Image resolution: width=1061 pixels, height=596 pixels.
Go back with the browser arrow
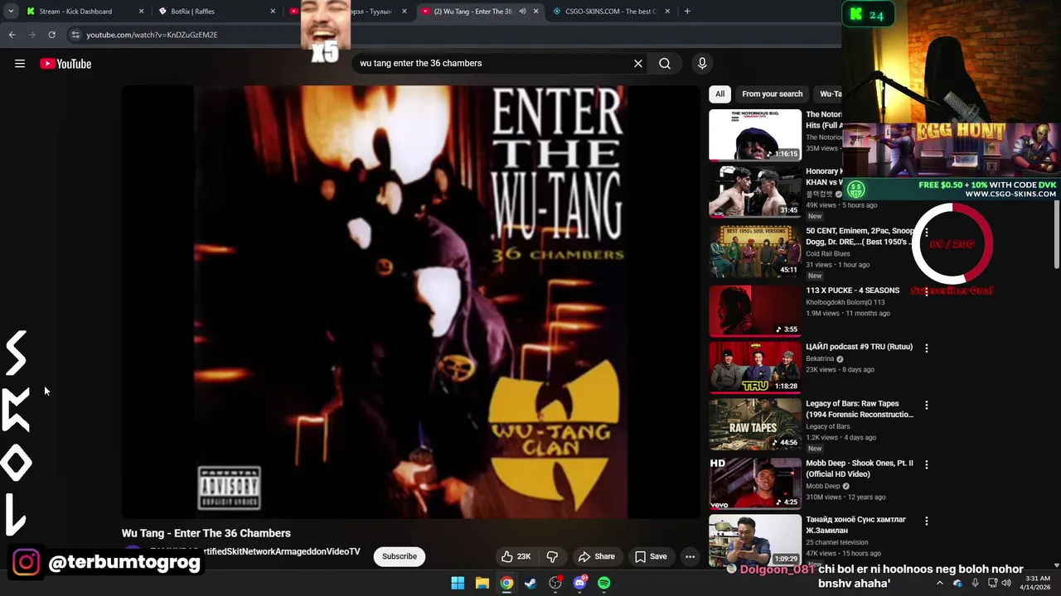(12, 35)
